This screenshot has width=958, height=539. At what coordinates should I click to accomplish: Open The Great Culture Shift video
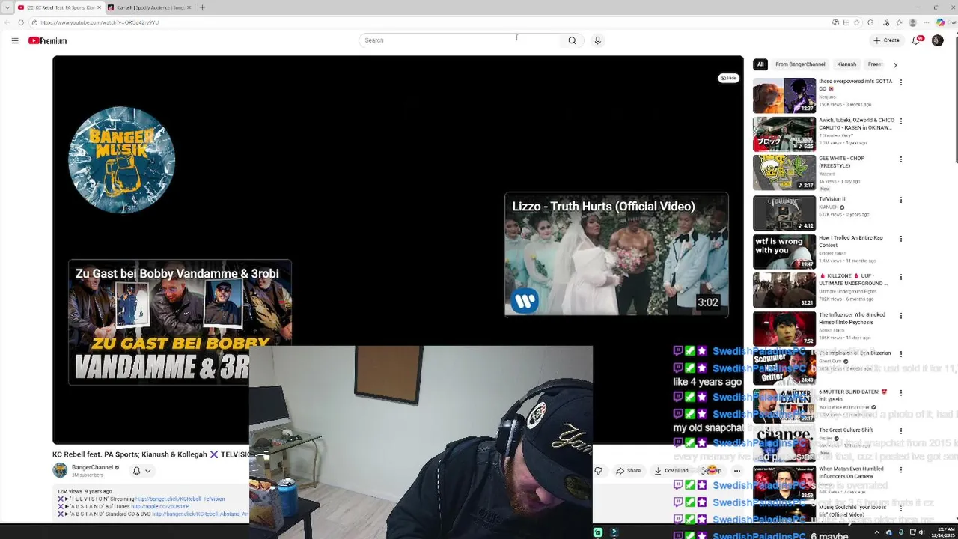point(846,430)
